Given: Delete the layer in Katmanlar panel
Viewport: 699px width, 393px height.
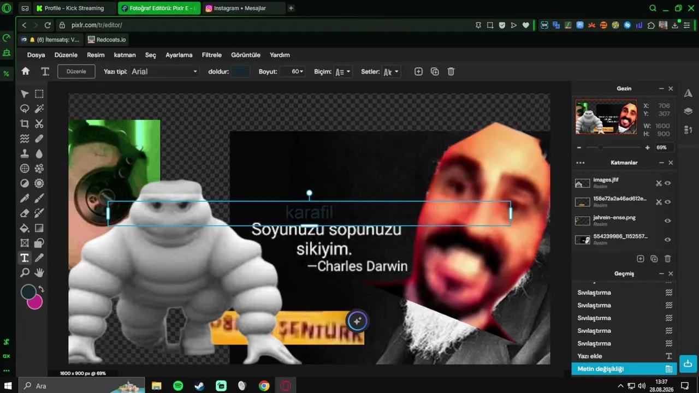Looking at the screenshot, I should [667, 259].
